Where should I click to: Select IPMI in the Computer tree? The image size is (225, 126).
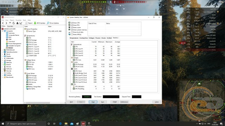pyautogui.click(x=8, y=39)
